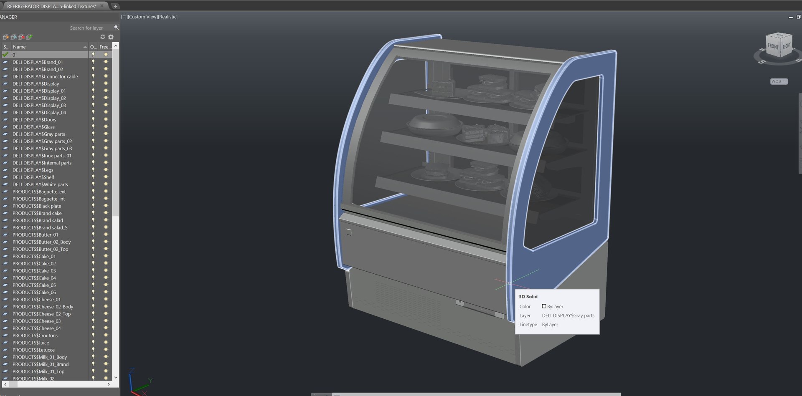Image resolution: width=802 pixels, height=396 pixels.
Task: Click New Layer Frozen in Viewports icon
Action: pyautogui.click(x=13, y=37)
